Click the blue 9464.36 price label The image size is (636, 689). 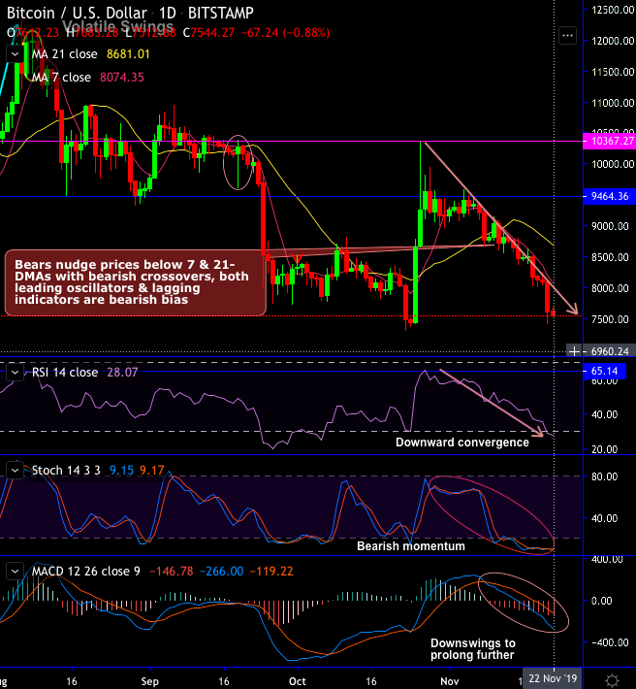(x=609, y=196)
